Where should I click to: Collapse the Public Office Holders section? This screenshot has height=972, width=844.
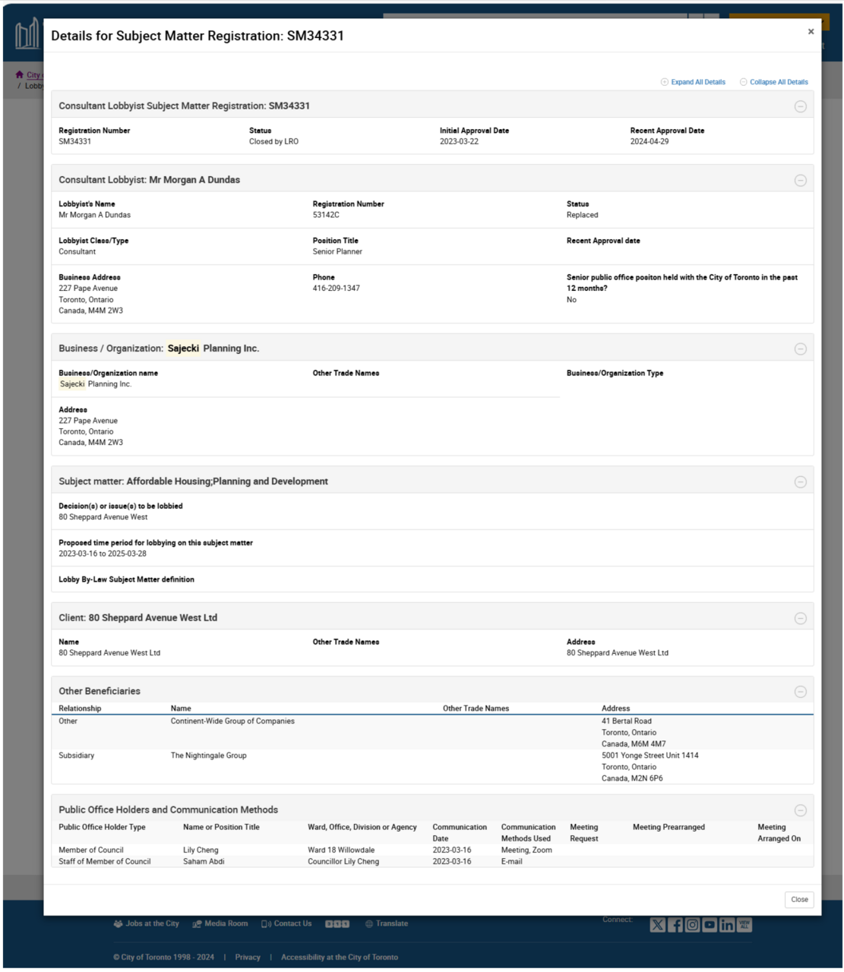point(800,811)
